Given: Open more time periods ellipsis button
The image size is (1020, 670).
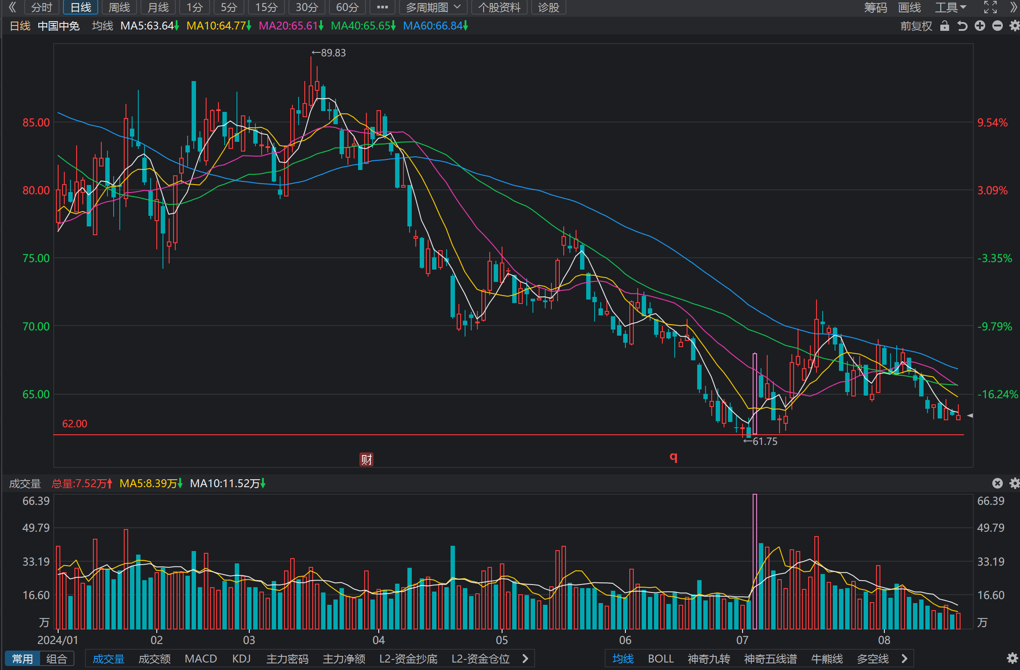Looking at the screenshot, I should point(382,7).
